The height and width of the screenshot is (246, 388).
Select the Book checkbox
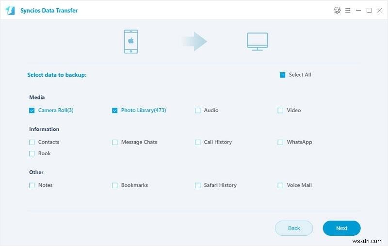[x=32, y=153]
